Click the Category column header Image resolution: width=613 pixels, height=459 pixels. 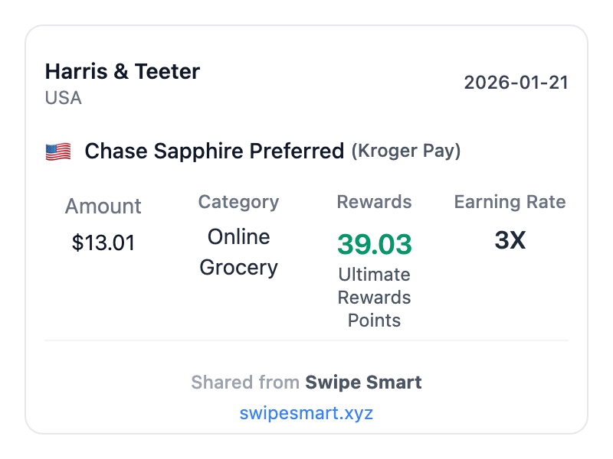coord(238,202)
